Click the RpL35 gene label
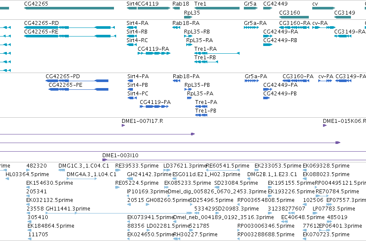Viewport: 366px width, 241px height. coord(192,13)
